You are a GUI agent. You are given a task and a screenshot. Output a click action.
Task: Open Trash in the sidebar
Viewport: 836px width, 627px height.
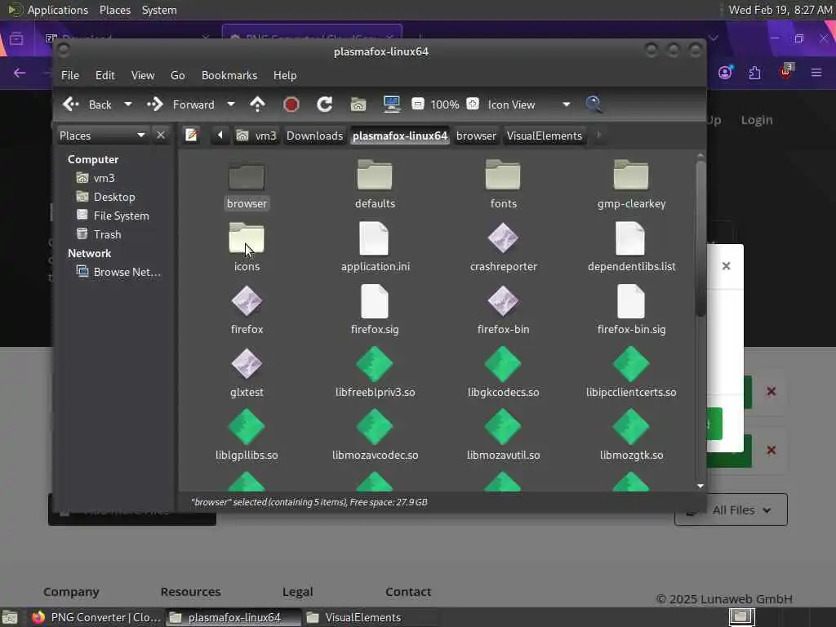(x=99, y=234)
